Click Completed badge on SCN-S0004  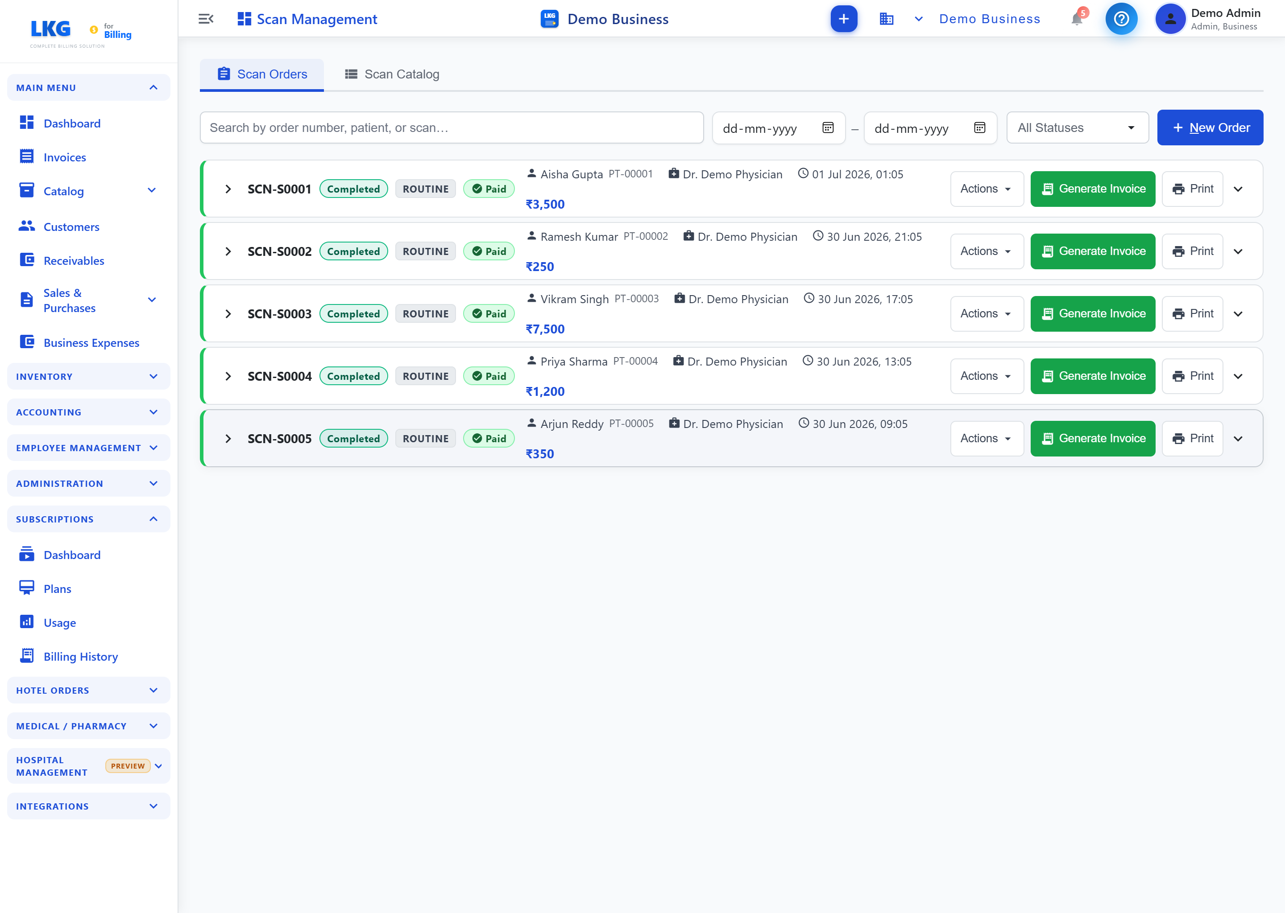click(x=353, y=376)
